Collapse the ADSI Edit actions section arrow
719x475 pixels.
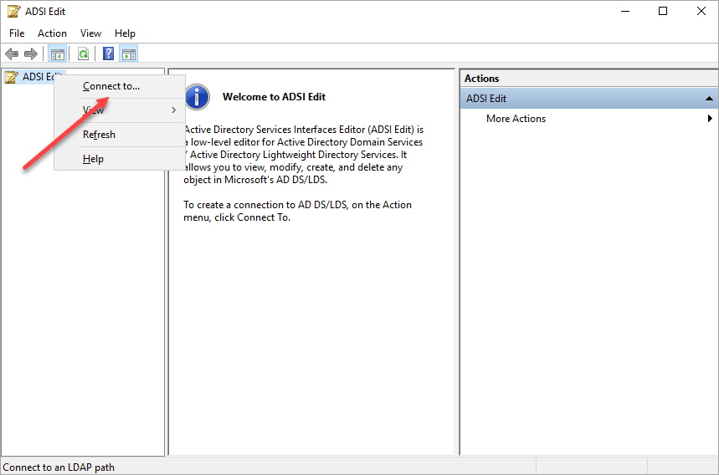click(x=709, y=99)
